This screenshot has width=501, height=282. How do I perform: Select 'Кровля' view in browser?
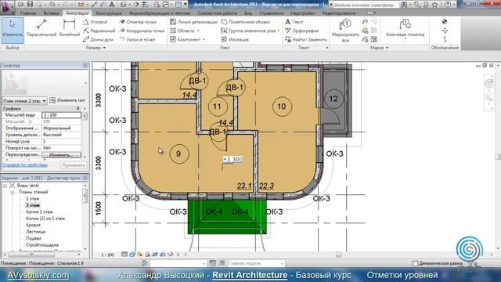tap(33, 225)
